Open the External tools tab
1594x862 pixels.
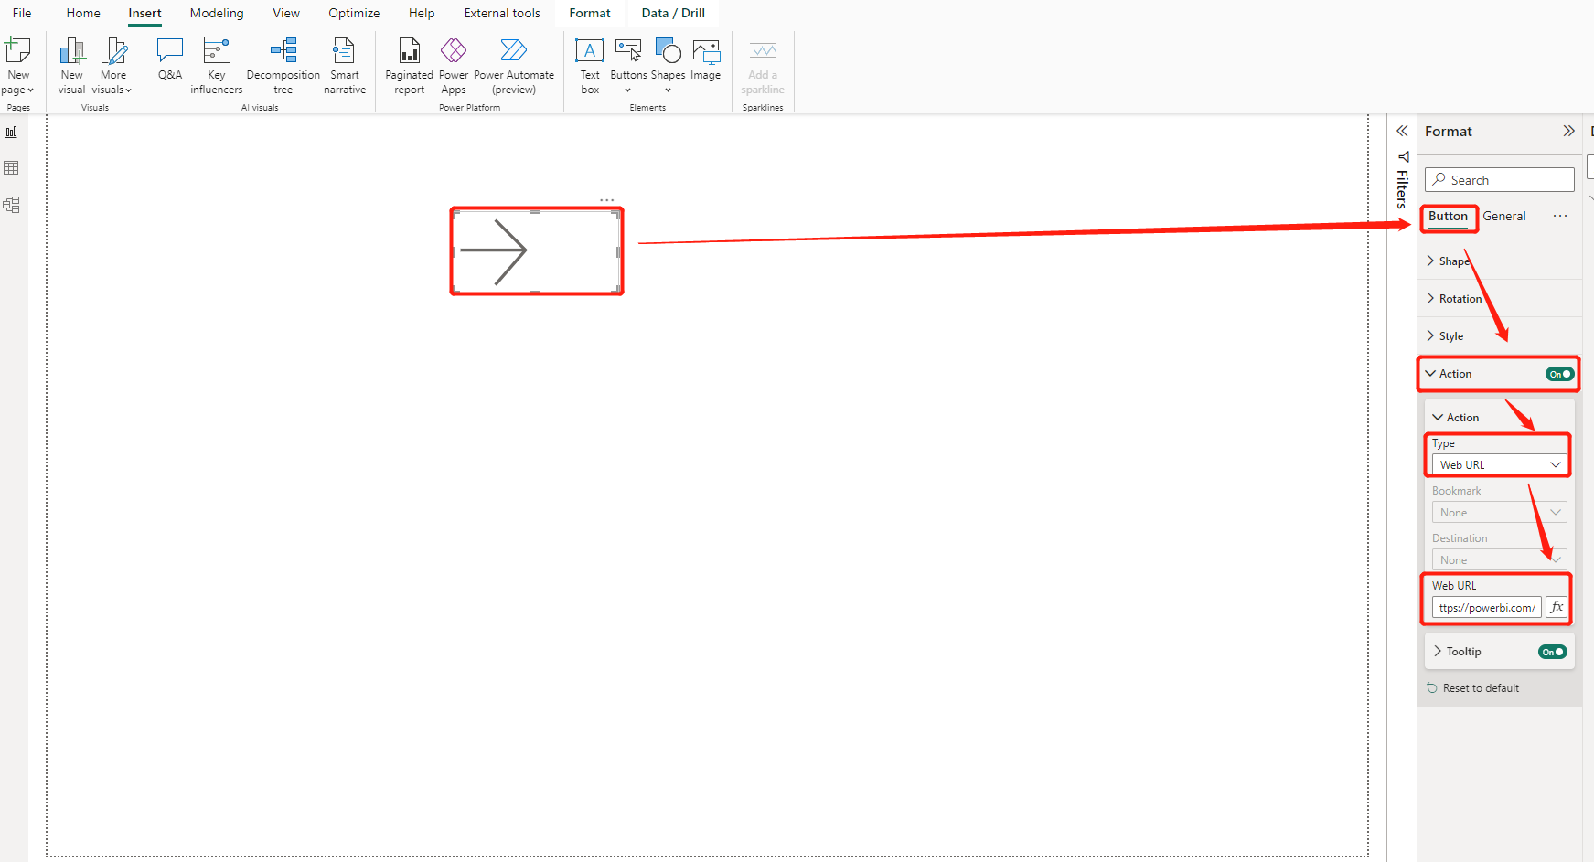pos(502,13)
